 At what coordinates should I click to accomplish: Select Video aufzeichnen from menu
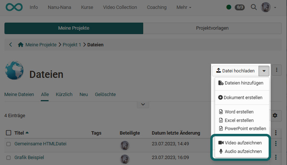point(243,143)
